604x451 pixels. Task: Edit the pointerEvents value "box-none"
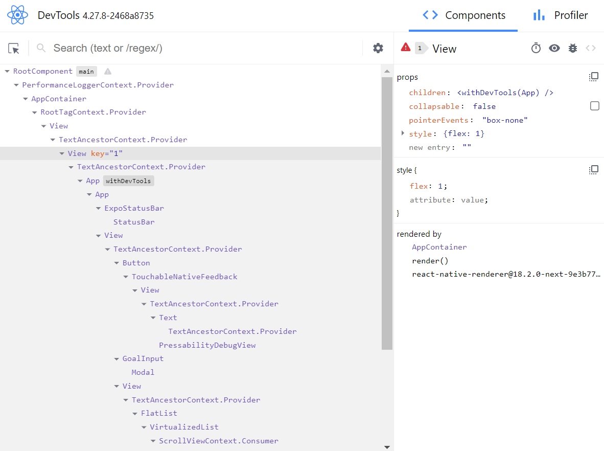(505, 120)
